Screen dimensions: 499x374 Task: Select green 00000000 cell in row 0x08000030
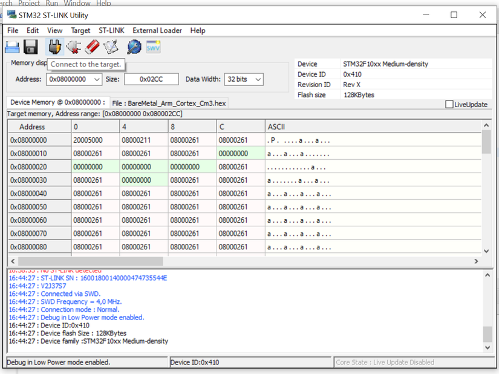[144, 180]
